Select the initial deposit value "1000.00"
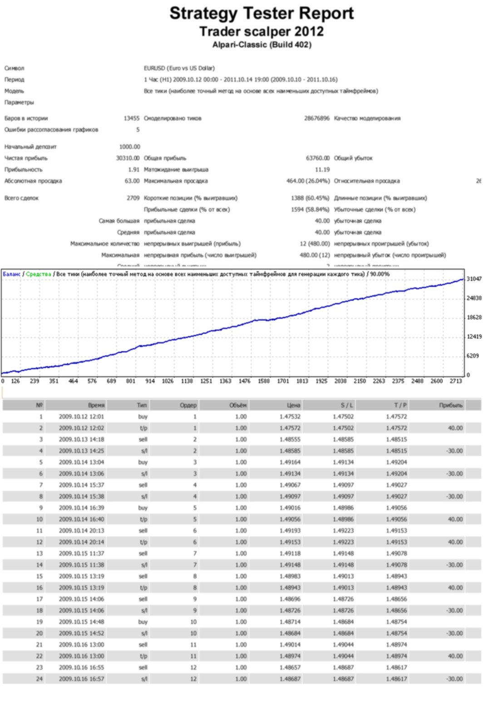 (130, 147)
